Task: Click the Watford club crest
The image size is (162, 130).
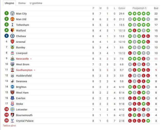Action: pos(12,30)
